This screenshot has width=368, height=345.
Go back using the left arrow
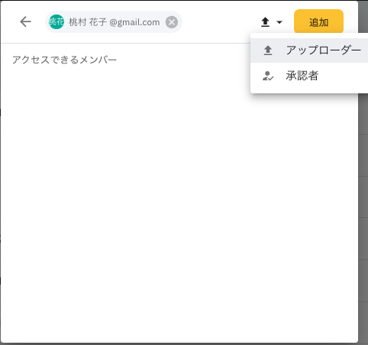click(x=25, y=21)
